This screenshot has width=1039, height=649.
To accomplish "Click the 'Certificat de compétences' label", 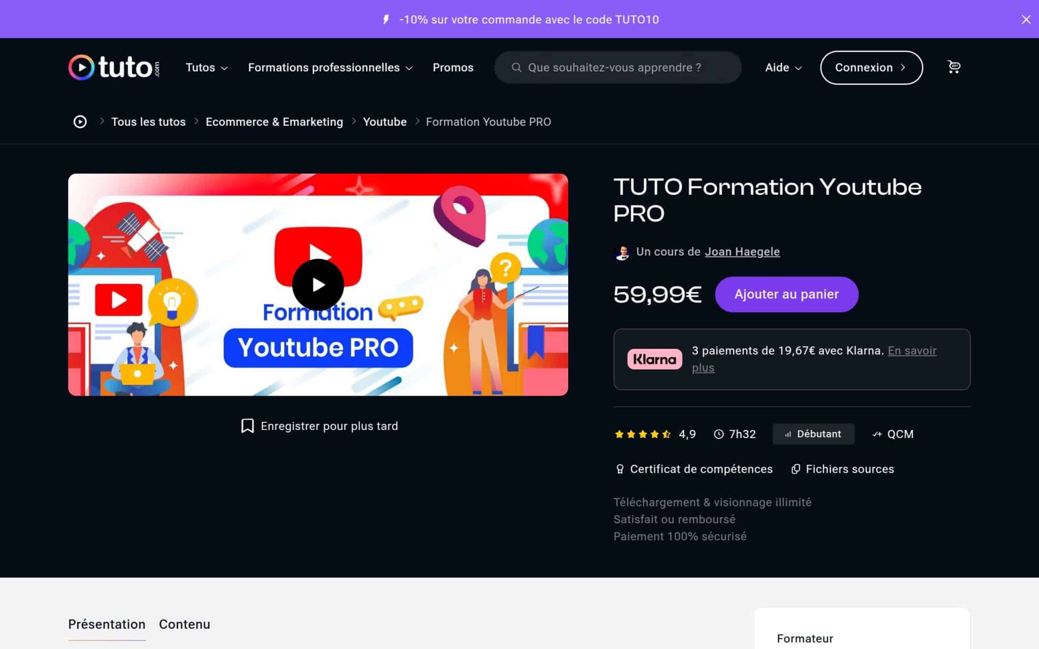I will click(x=701, y=469).
